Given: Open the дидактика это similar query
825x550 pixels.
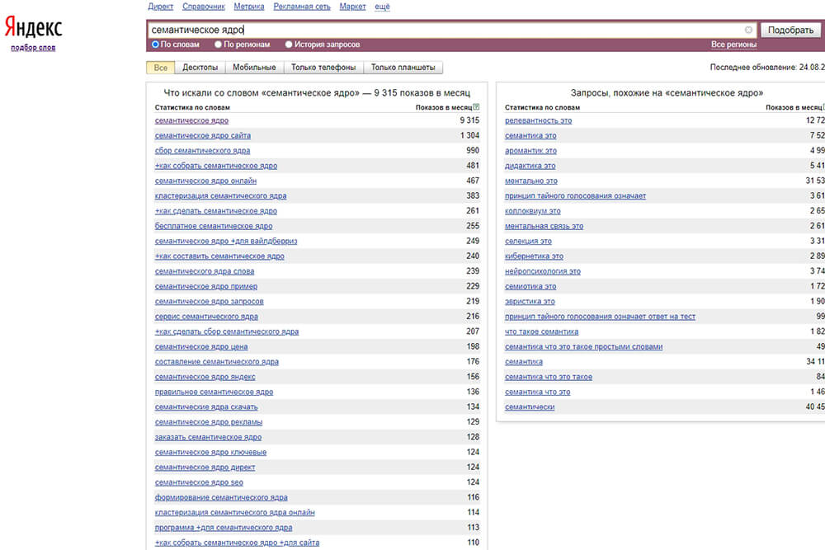Looking at the screenshot, I should (530, 166).
